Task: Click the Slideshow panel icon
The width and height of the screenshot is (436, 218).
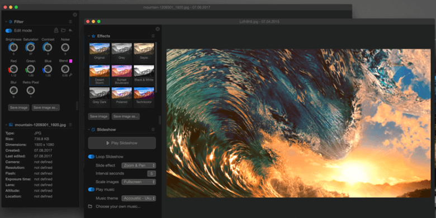Action: [x=93, y=130]
